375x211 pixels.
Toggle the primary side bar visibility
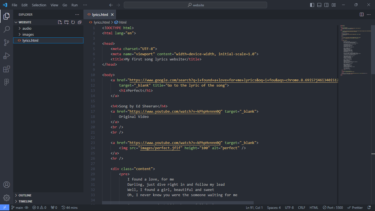tap(312, 5)
